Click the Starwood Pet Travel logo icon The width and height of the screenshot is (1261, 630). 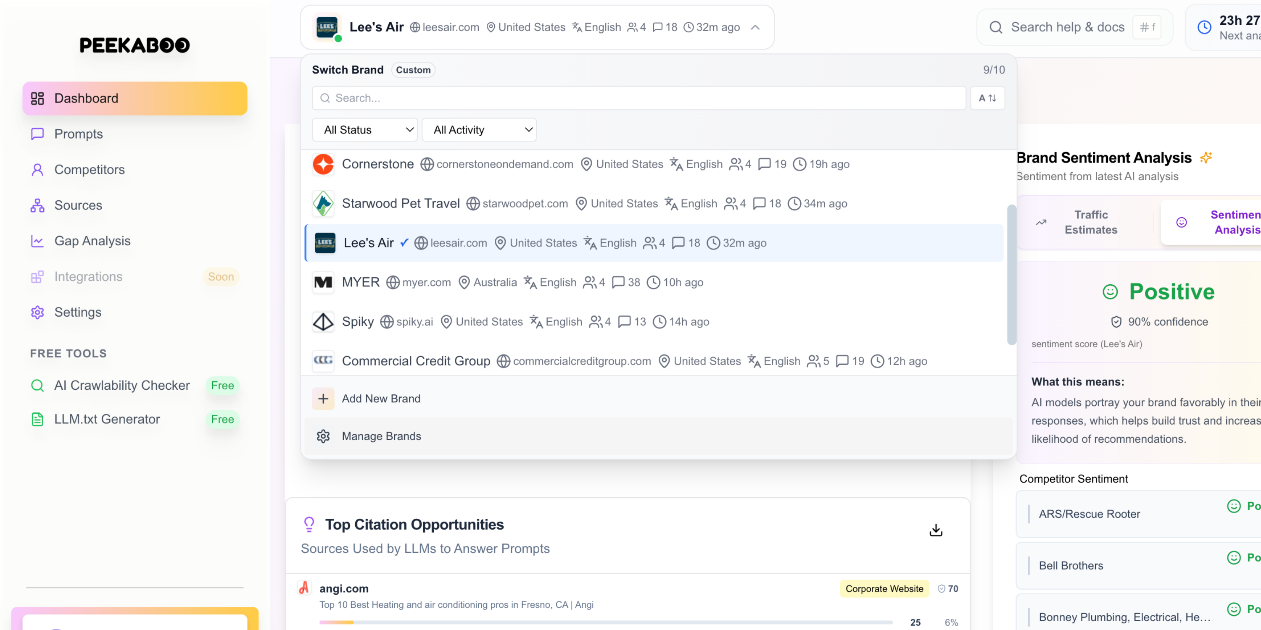[x=323, y=203]
